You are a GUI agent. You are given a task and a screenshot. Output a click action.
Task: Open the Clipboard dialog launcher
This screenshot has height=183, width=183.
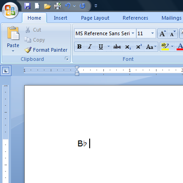(x=67, y=59)
